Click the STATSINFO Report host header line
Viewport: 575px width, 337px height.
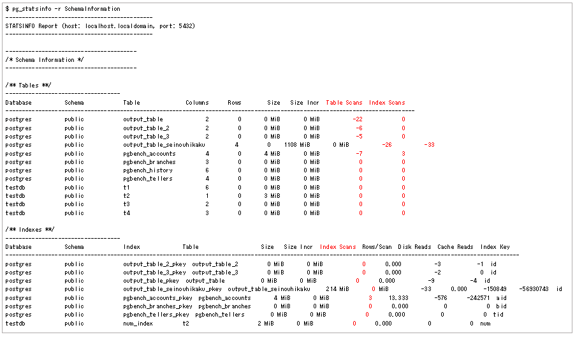tap(100, 26)
